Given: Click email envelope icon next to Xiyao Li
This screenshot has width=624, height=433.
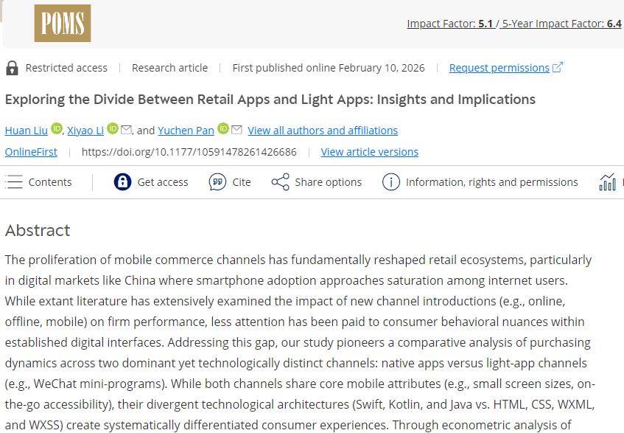Looking at the screenshot, I should coord(126,130).
